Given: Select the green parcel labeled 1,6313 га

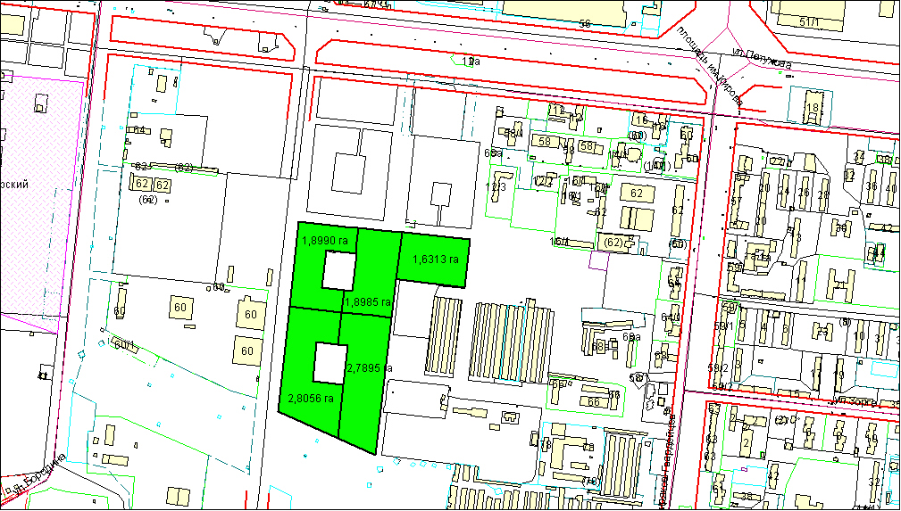Looking at the screenshot, I should pyautogui.click(x=435, y=260).
